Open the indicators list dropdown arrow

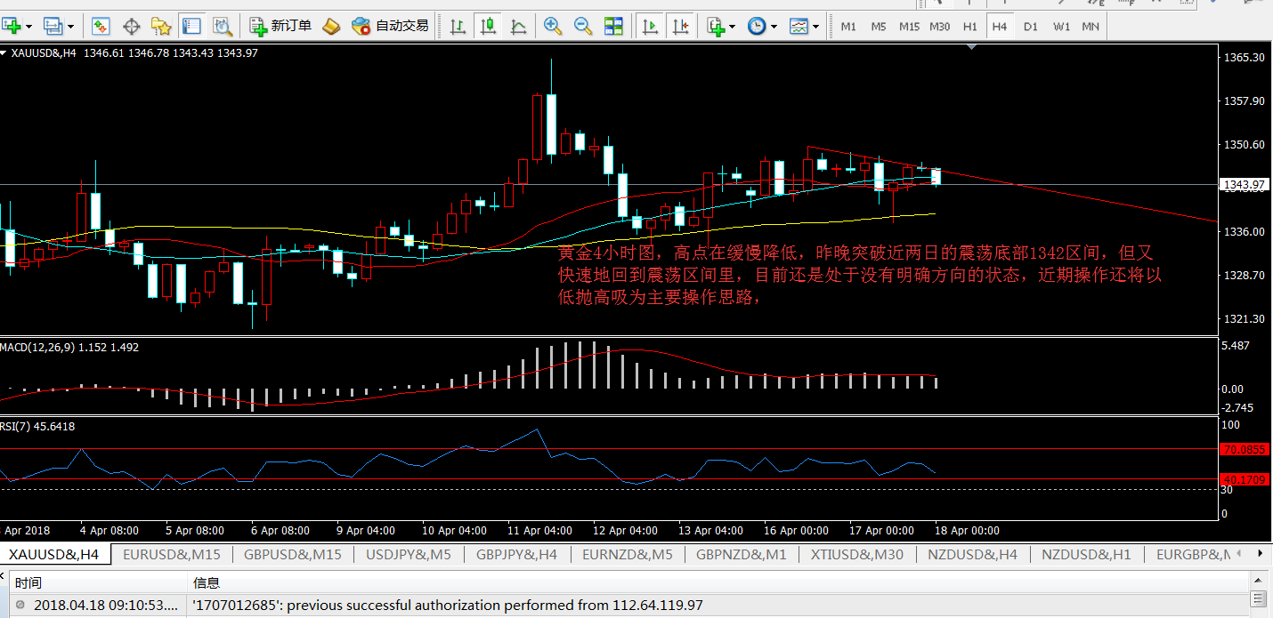click(732, 27)
